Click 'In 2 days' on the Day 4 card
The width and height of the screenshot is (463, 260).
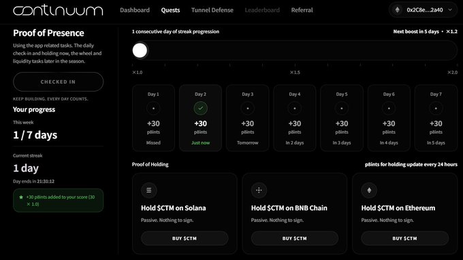pos(295,143)
